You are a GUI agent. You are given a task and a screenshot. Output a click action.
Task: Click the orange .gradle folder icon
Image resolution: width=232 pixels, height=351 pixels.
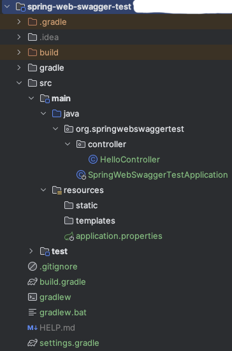pos(33,22)
